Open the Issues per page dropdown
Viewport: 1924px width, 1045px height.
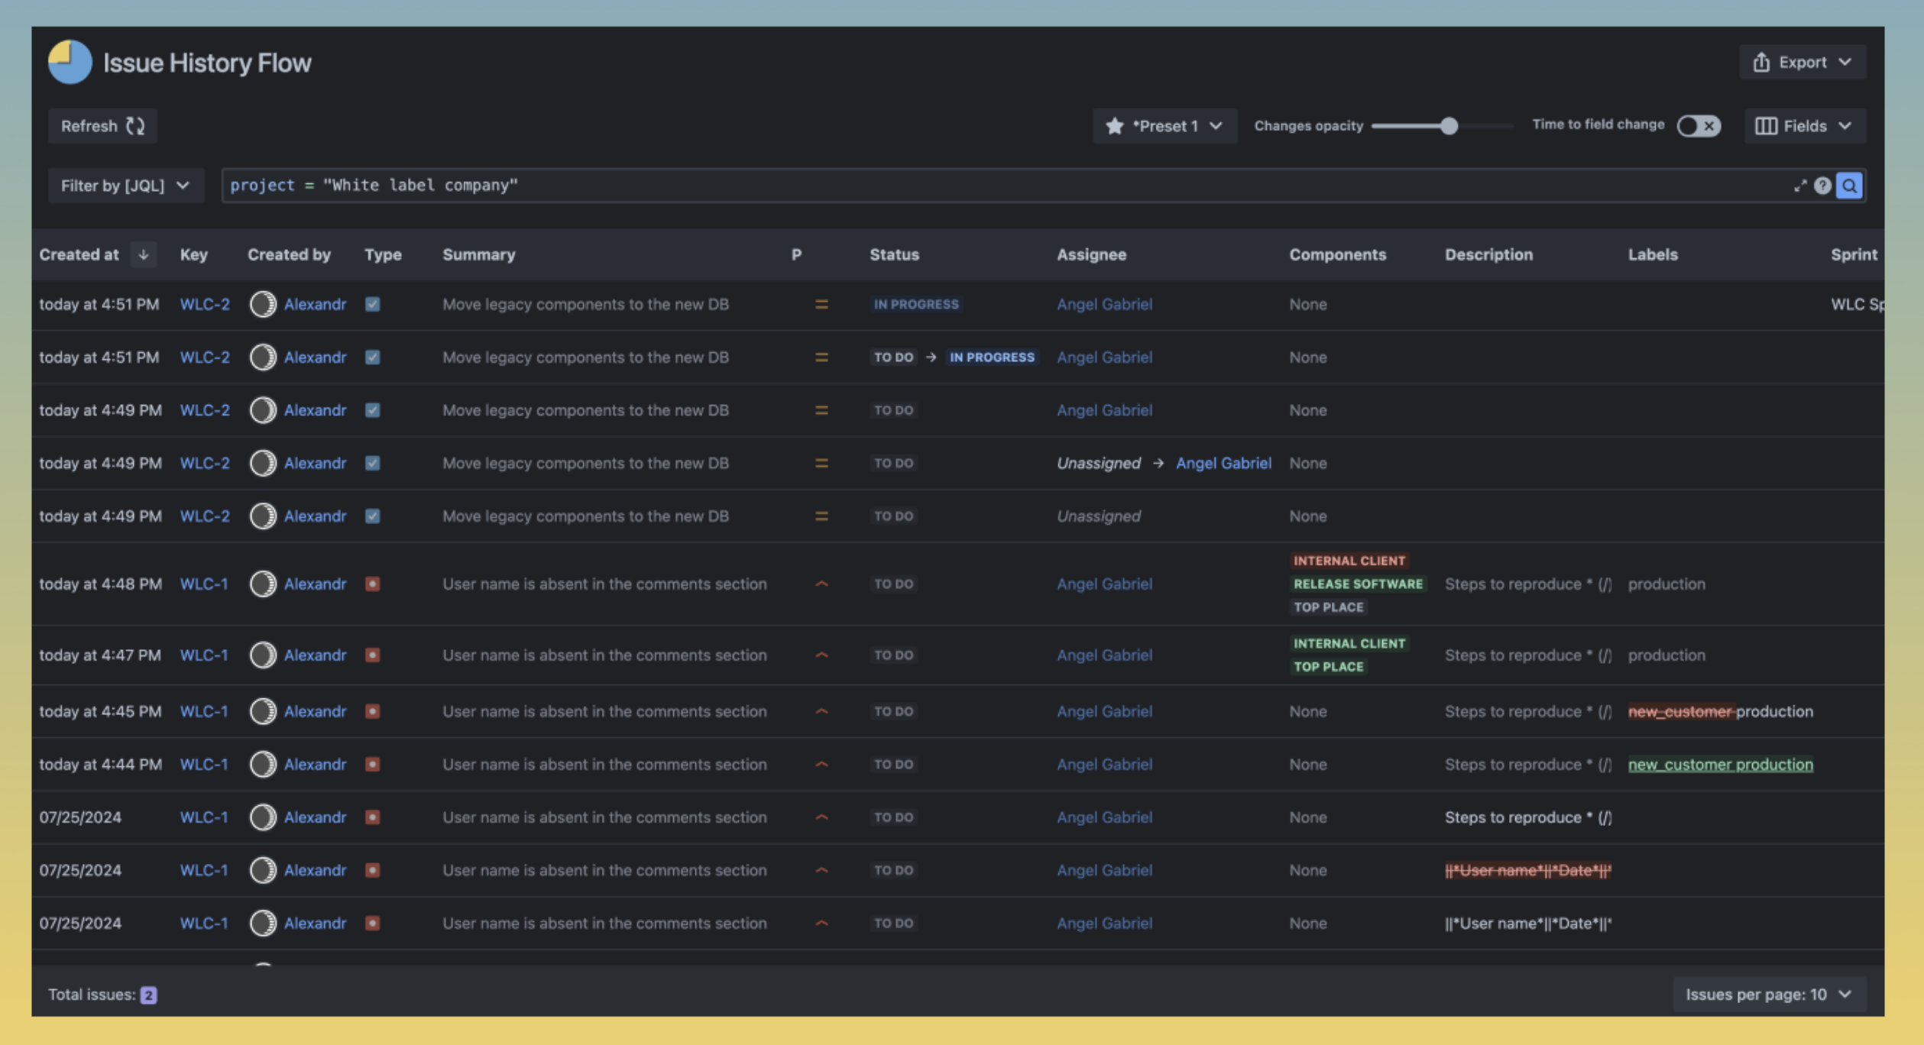(1768, 994)
